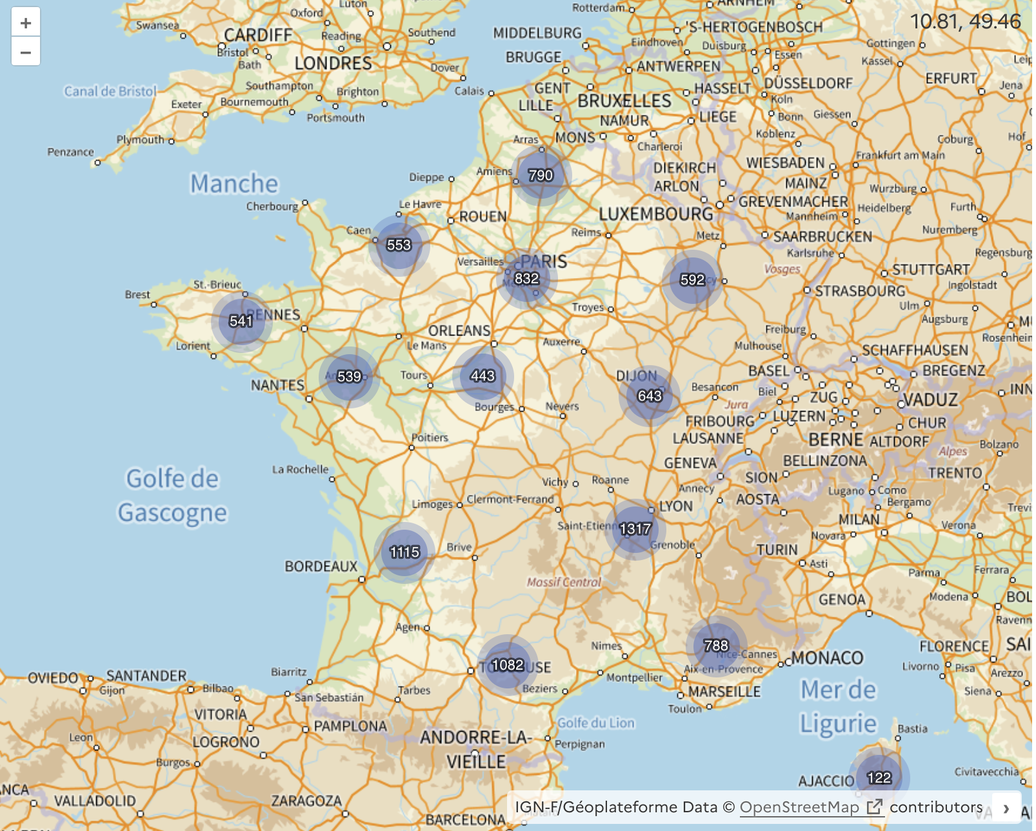Open the 788 cluster near Aix-en-Provence
Viewport: 1036px width, 831px height.
[716, 644]
